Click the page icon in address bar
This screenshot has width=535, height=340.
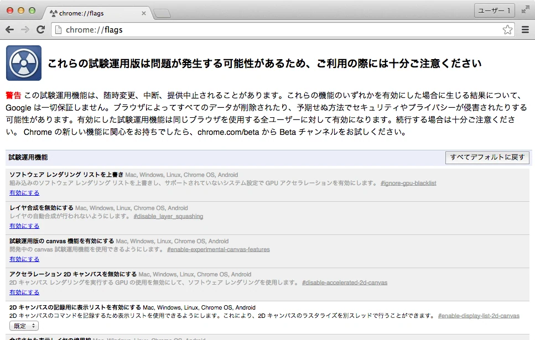pos(58,30)
